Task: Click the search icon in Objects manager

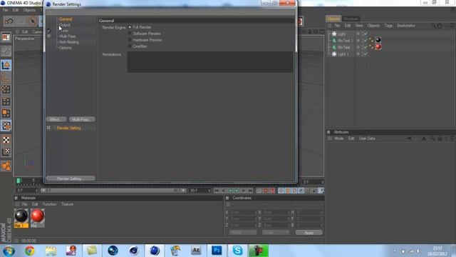Action: coord(433,26)
